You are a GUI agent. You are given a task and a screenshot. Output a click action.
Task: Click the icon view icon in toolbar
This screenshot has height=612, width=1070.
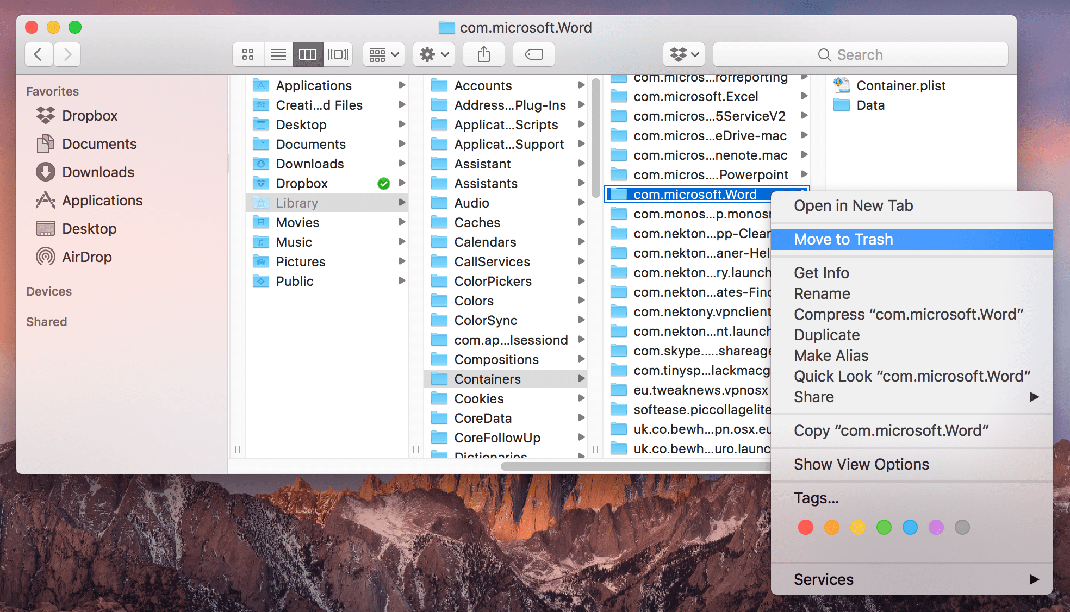[249, 54]
